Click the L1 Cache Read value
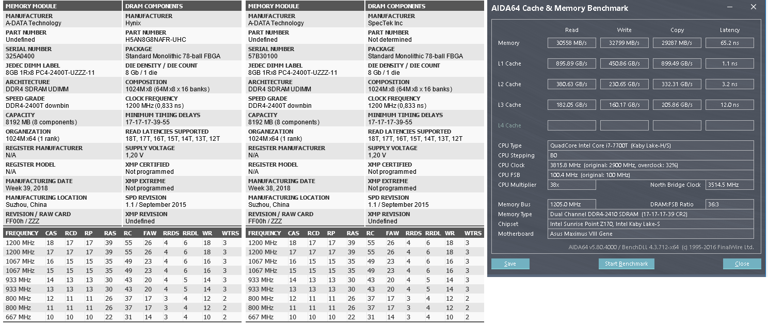Screen dimensions: 768x325 click(x=571, y=63)
